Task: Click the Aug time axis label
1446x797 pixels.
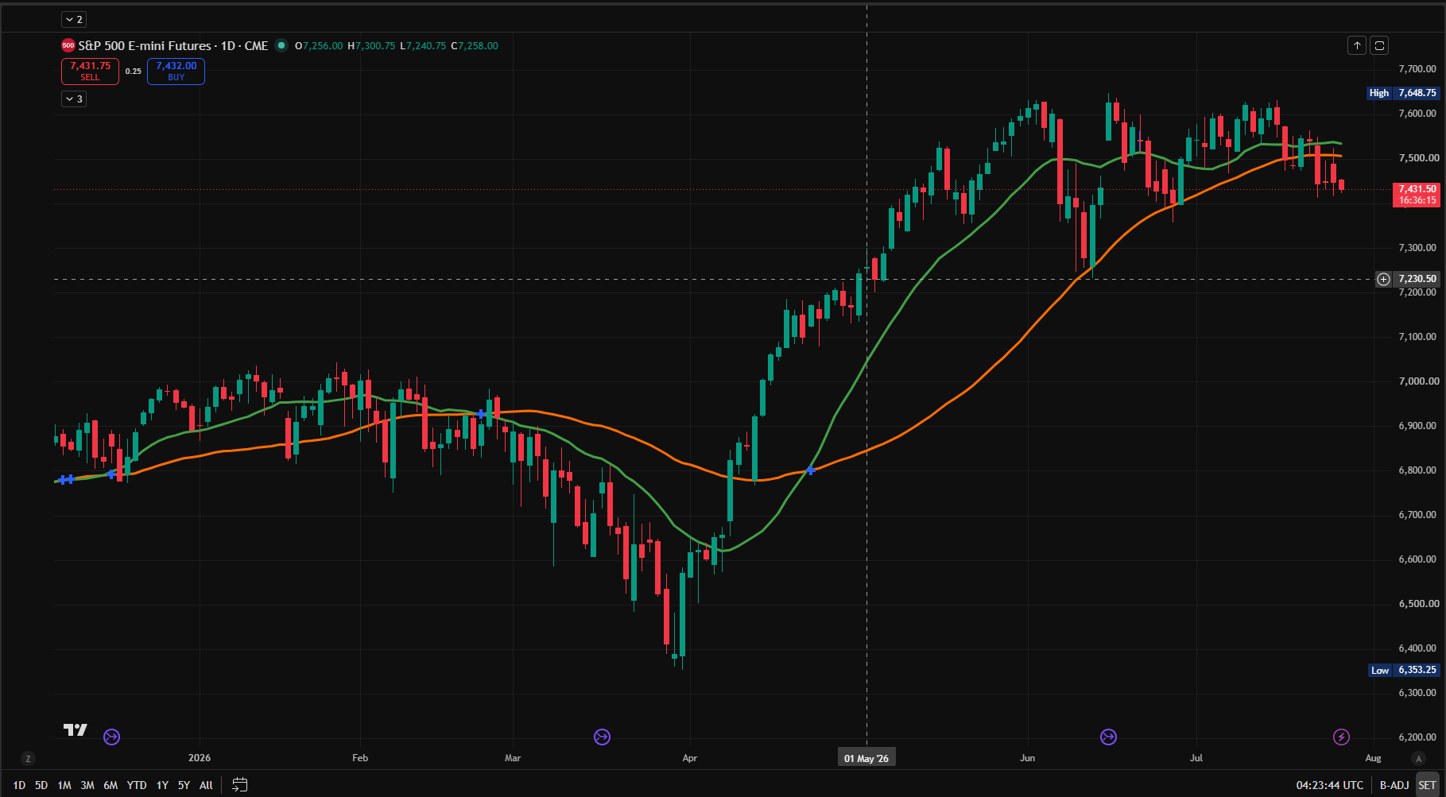Action: [1374, 758]
